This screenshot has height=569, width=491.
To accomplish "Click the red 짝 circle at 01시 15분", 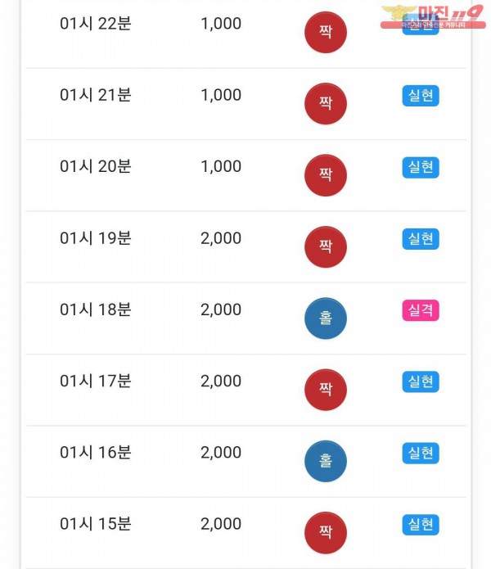I will click(x=326, y=532).
